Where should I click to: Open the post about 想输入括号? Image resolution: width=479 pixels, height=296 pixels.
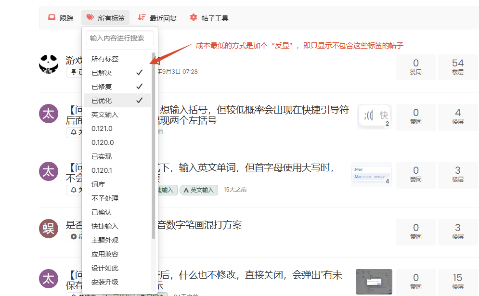pyautogui.click(x=254, y=115)
